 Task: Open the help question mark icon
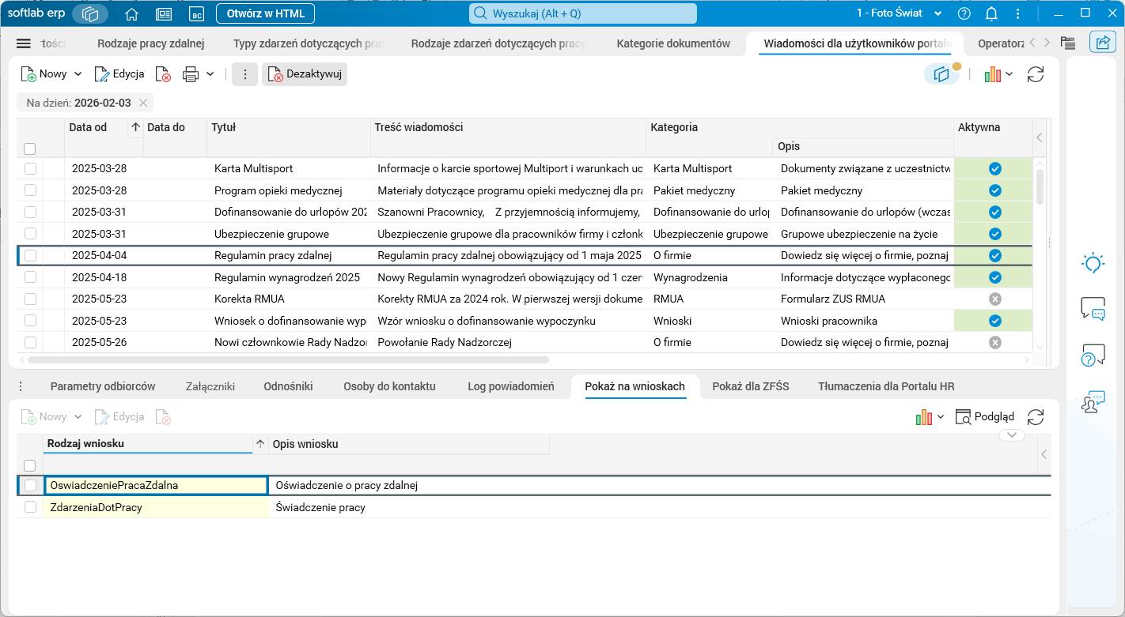[x=964, y=13]
